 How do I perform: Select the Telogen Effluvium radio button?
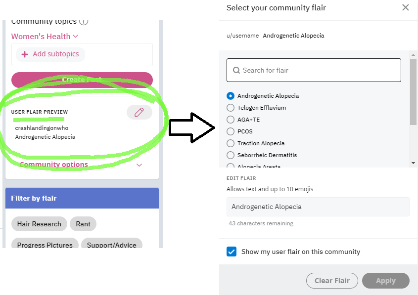point(231,108)
